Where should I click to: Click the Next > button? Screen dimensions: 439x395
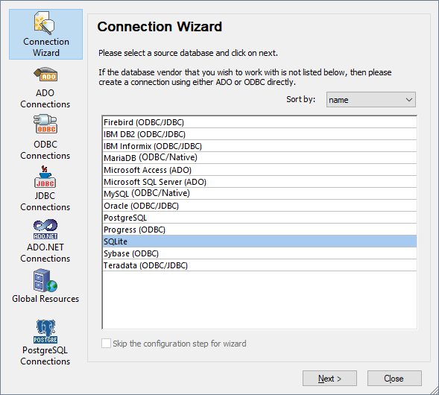pos(329,379)
